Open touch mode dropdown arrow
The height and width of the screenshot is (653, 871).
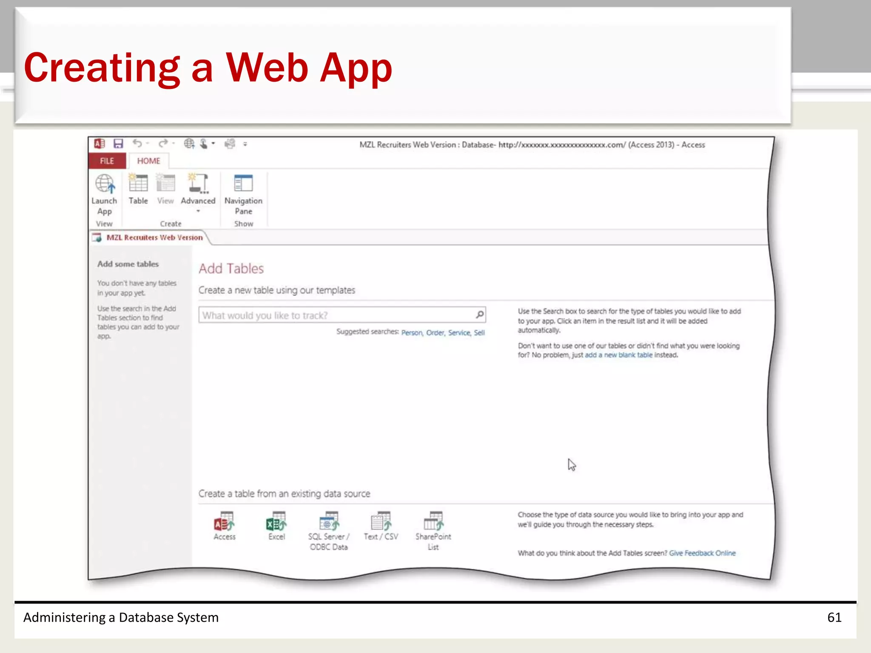(x=213, y=144)
